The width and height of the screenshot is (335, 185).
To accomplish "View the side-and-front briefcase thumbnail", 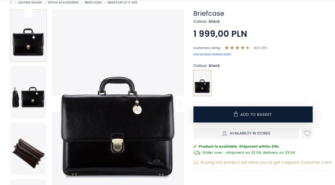I will tap(28, 92).
